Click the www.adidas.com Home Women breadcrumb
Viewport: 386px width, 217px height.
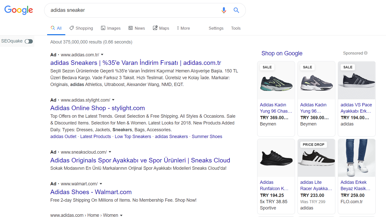pos(84,215)
